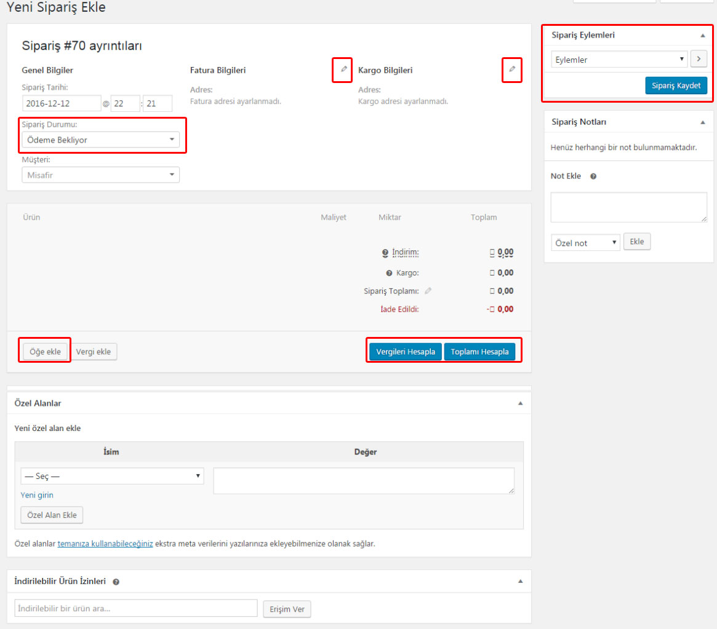Click help icon beside İndirim
The image size is (717, 629).
coord(385,253)
